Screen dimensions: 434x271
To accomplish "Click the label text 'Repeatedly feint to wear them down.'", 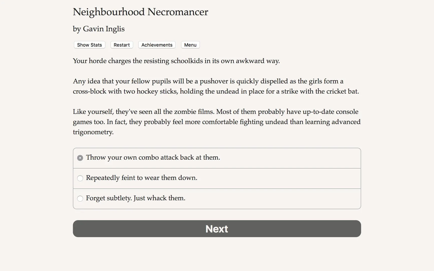I will (141, 178).
